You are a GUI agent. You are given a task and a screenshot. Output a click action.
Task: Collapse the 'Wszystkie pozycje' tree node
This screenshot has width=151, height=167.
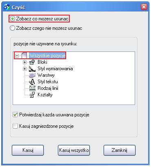[17, 56]
